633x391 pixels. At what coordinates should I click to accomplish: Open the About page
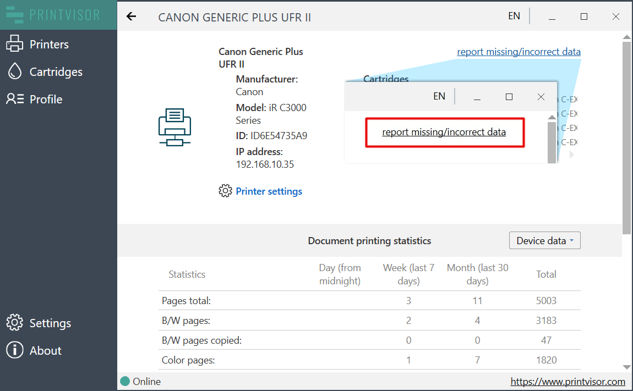pyautogui.click(x=45, y=350)
